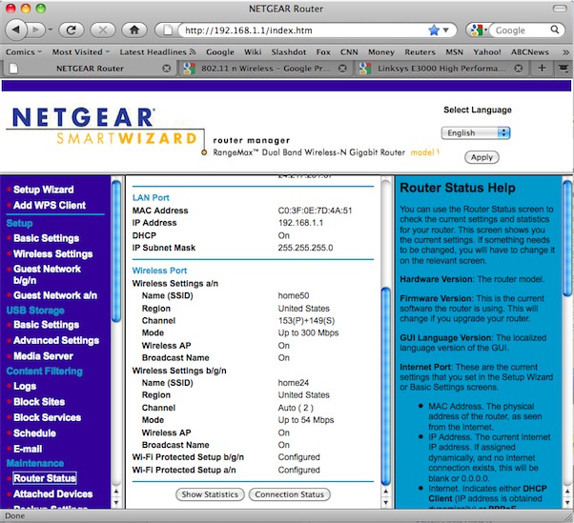The image size is (574, 523).
Task: Open Guest Network a/n page
Action: point(55,295)
